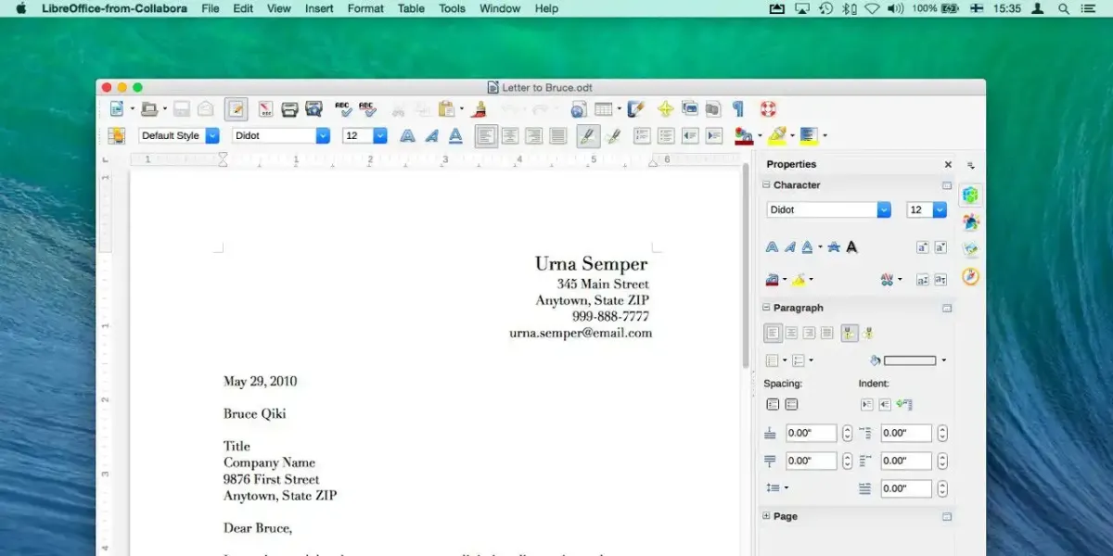The image size is (1113, 556).
Task: Apply yellow Highlighting color
Action: pyautogui.click(x=777, y=136)
